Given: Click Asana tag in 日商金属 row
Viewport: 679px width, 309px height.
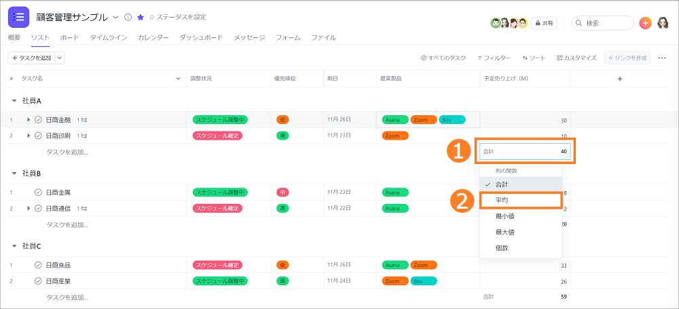Looking at the screenshot, I should [395, 192].
